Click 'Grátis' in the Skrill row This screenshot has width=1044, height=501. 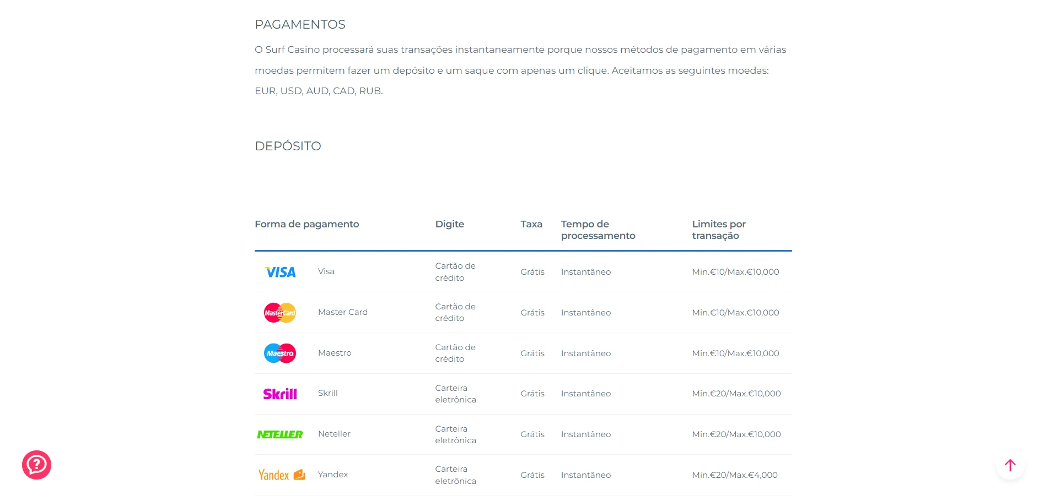coord(532,394)
